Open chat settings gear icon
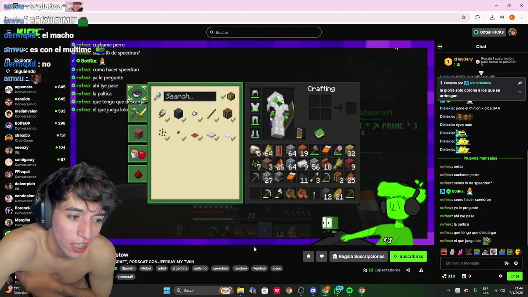This screenshot has height=297, width=528. [500, 276]
